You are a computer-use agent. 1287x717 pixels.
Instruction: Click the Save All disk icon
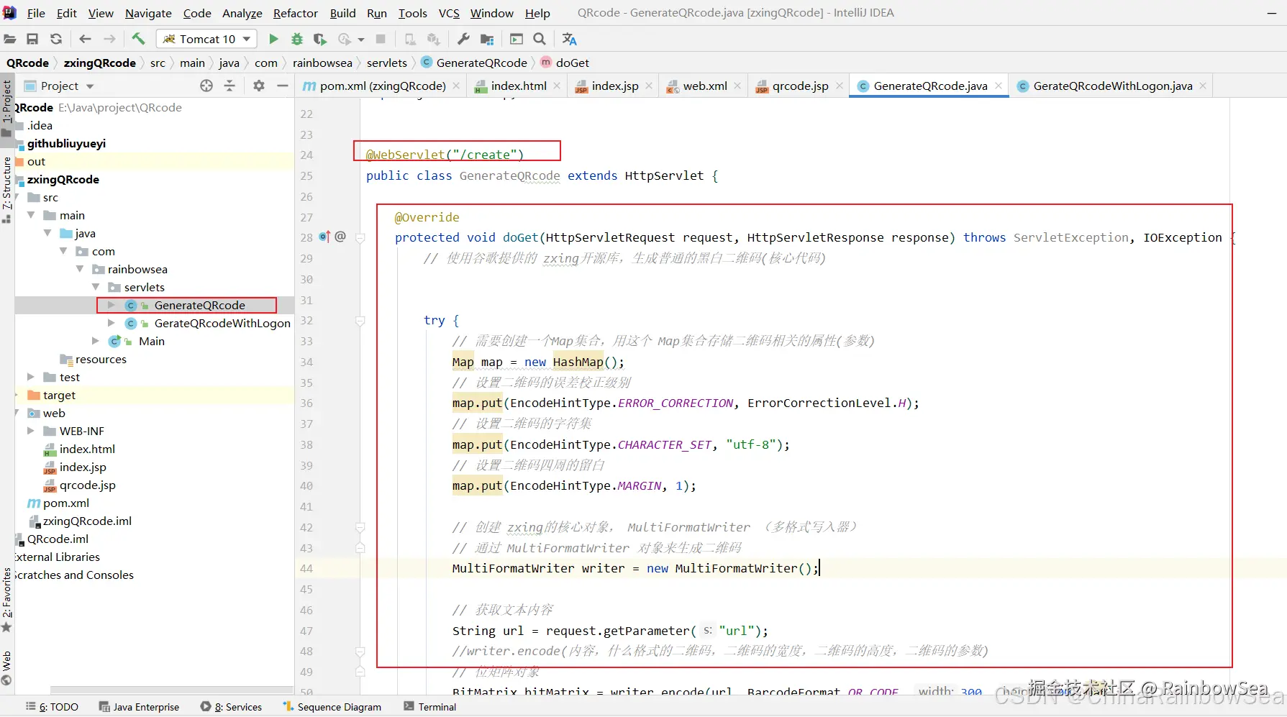click(x=32, y=39)
